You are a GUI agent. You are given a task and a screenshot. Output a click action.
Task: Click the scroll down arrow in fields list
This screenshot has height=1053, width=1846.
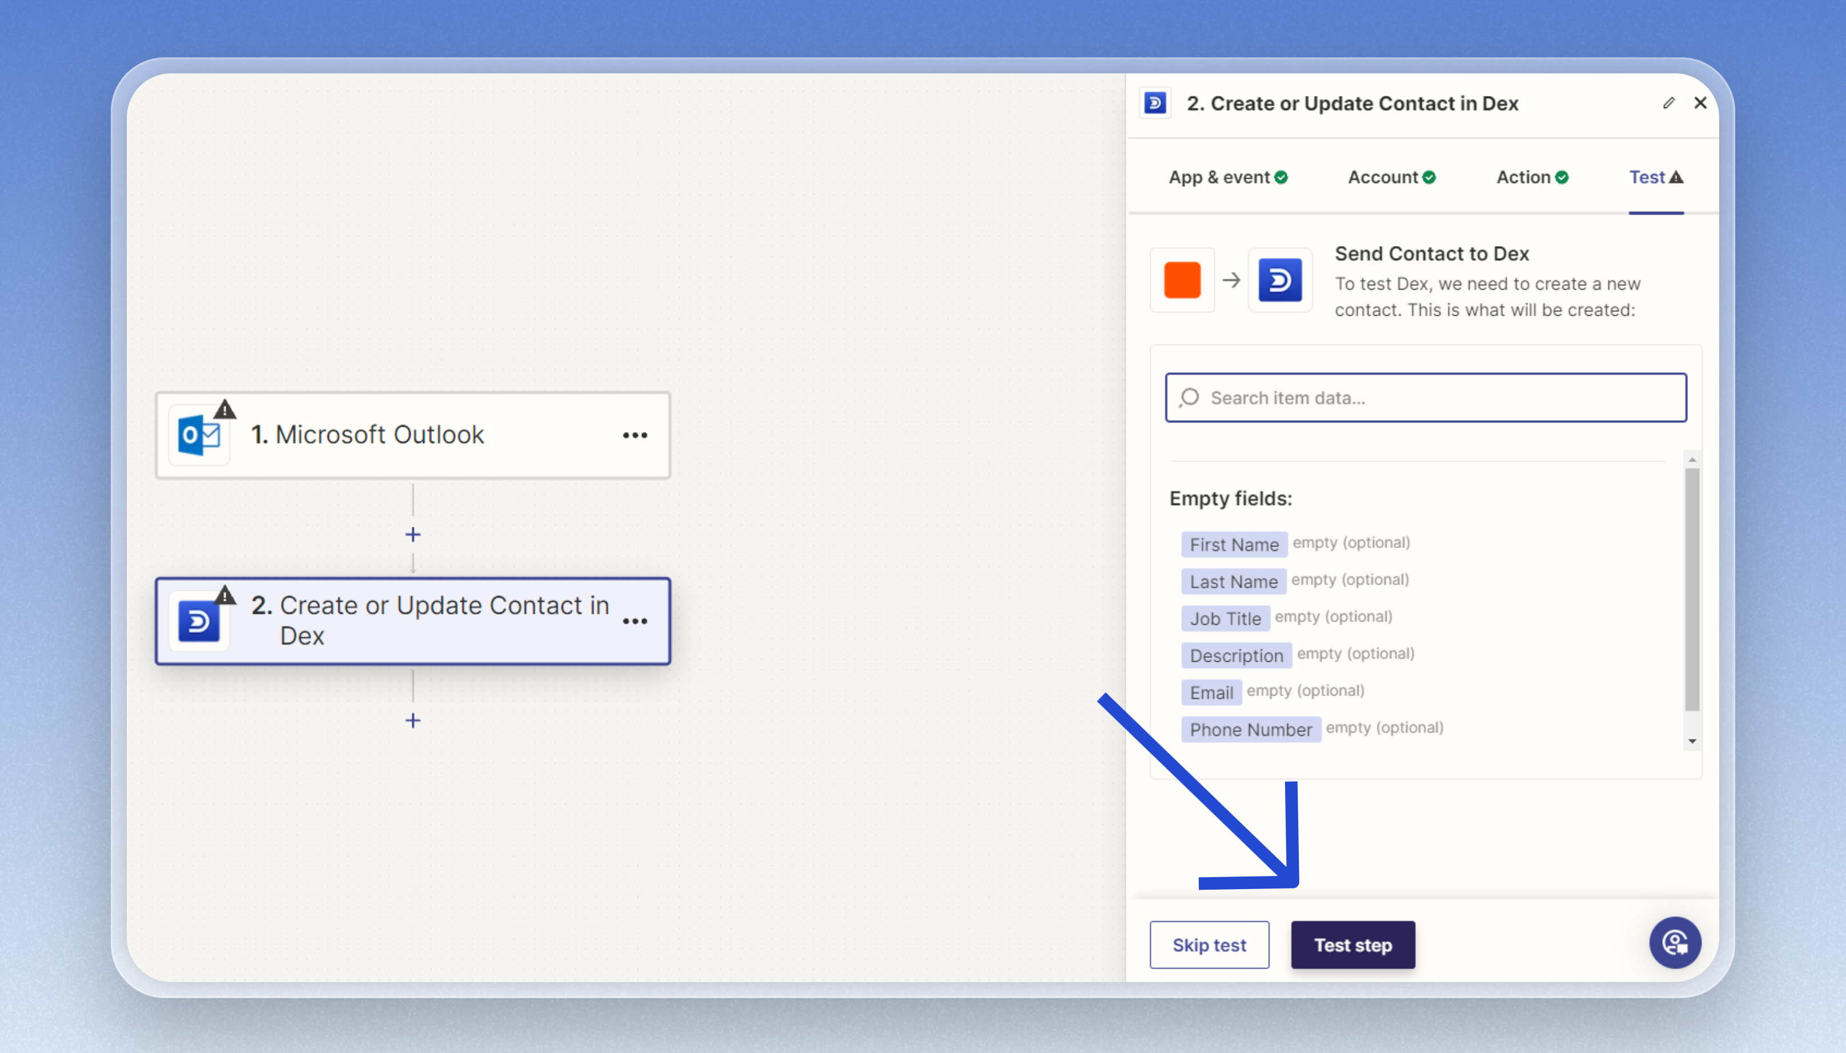point(1692,741)
